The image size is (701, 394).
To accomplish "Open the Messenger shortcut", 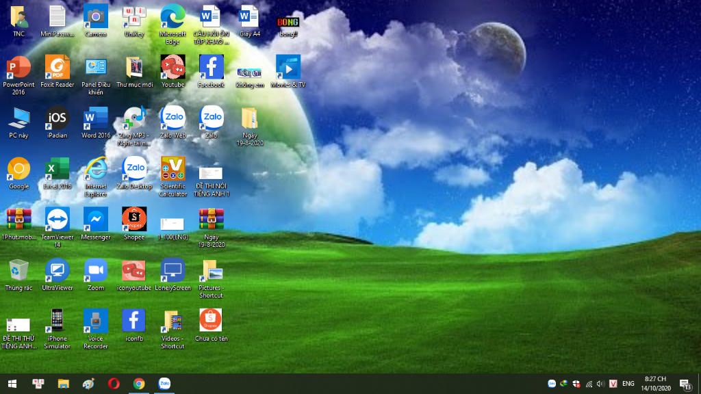I will pyautogui.click(x=96, y=220).
